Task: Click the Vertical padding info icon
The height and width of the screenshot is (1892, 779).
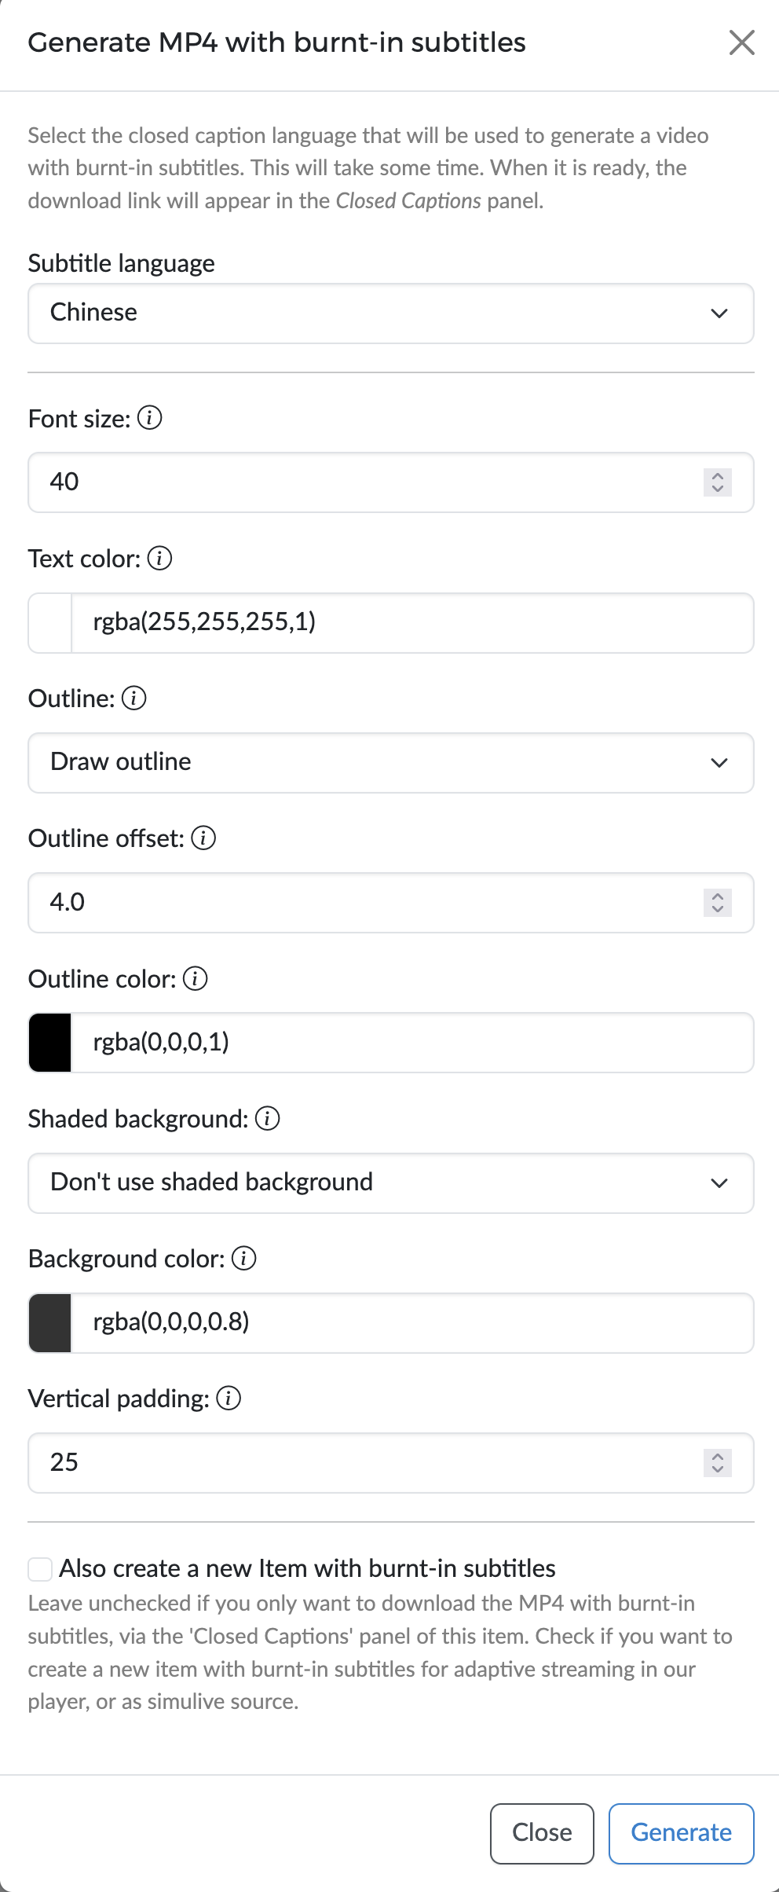Action: pos(229,1399)
